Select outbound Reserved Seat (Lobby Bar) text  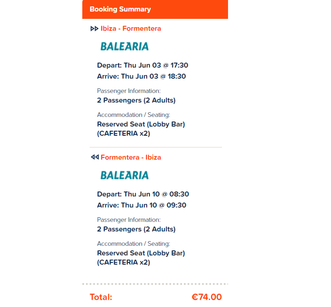[x=141, y=124]
